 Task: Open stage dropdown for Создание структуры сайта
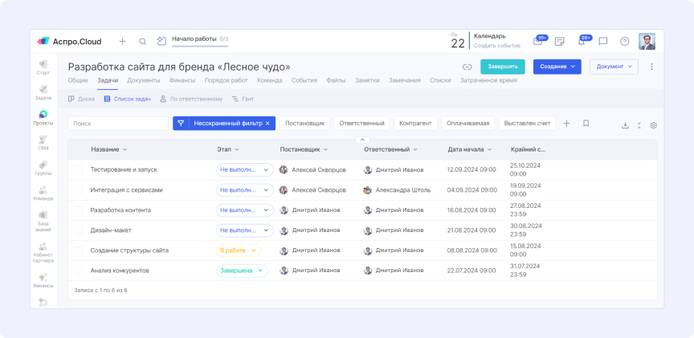pos(239,250)
